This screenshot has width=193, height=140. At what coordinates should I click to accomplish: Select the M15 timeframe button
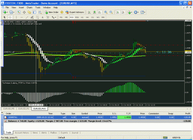click(72, 17)
